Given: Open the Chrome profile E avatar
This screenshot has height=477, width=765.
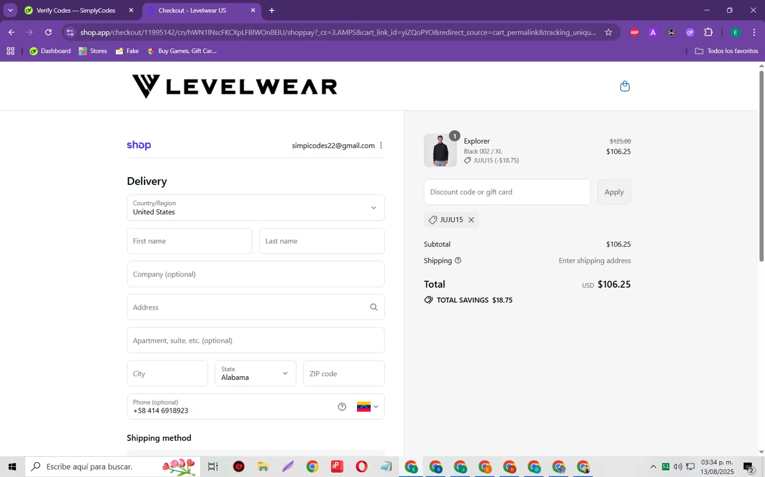Looking at the screenshot, I should pyautogui.click(x=735, y=32).
